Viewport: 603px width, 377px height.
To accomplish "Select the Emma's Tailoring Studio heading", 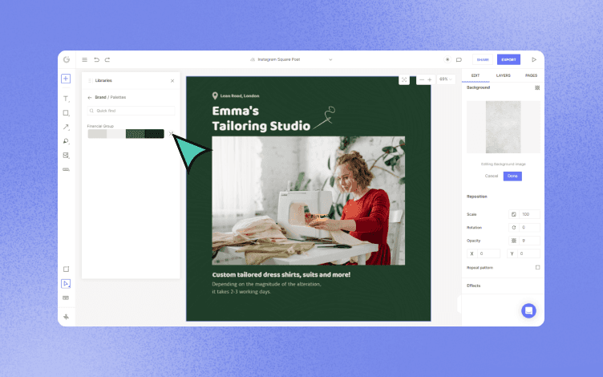I will [x=261, y=119].
